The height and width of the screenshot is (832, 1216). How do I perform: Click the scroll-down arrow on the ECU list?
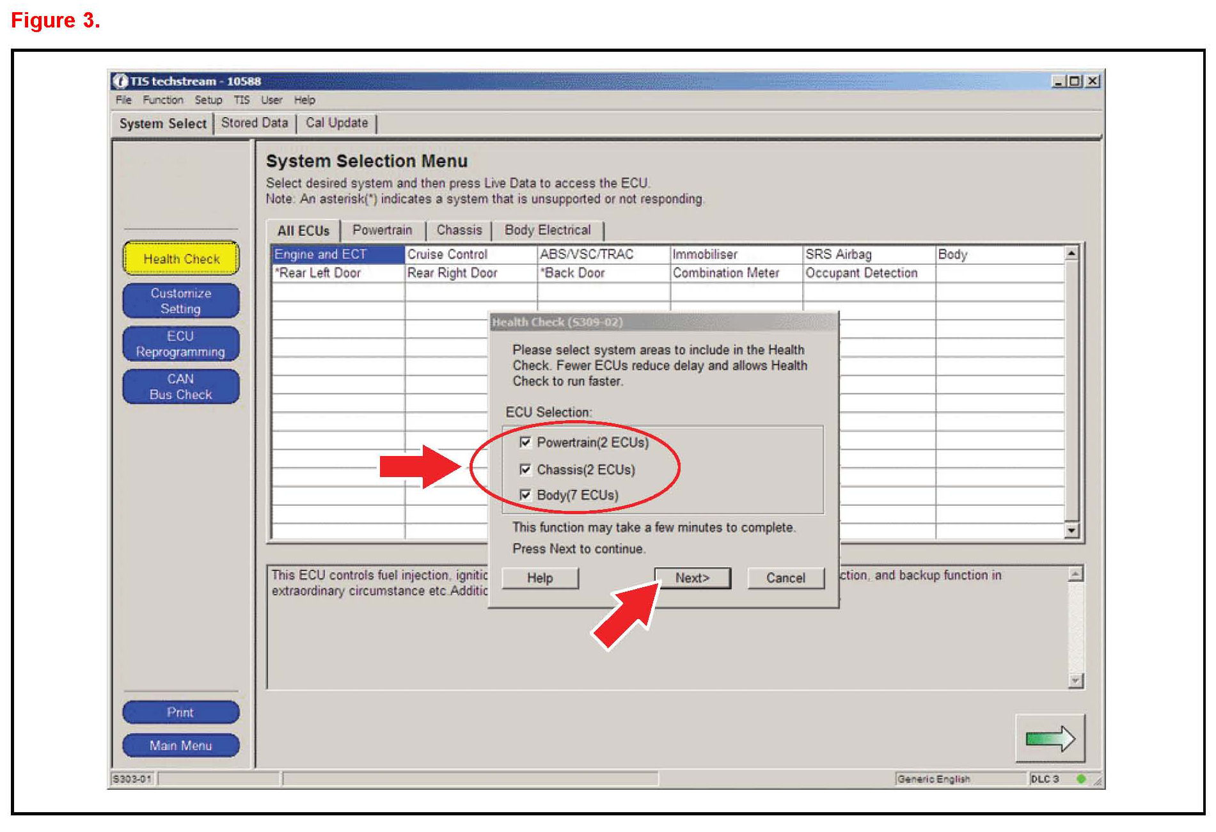coord(1073,530)
